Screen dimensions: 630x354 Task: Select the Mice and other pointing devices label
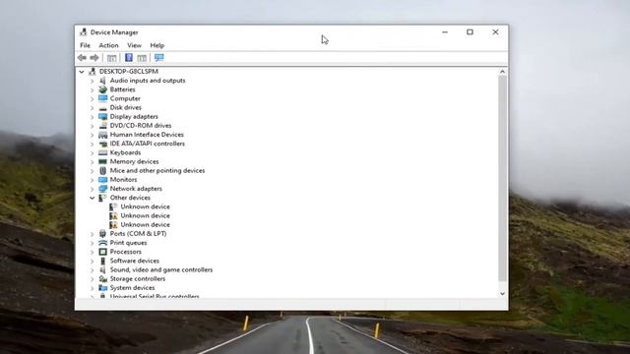[157, 170]
